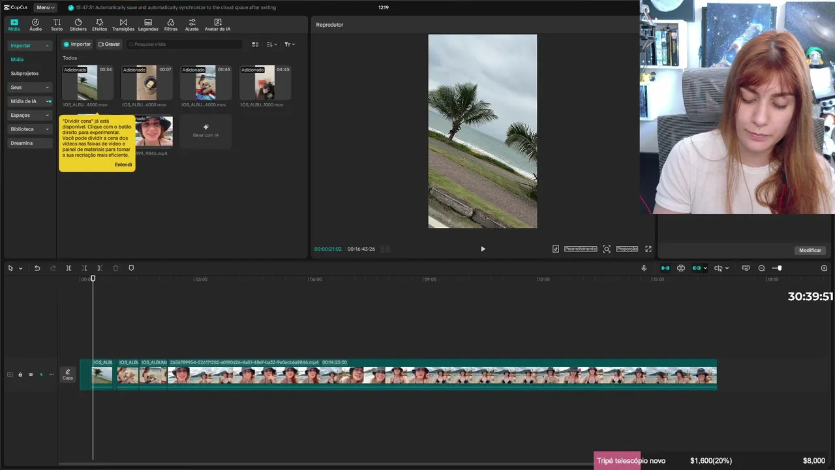This screenshot has height=470, width=835.
Task: Open the Avatar de IA tab
Action: (x=217, y=25)
